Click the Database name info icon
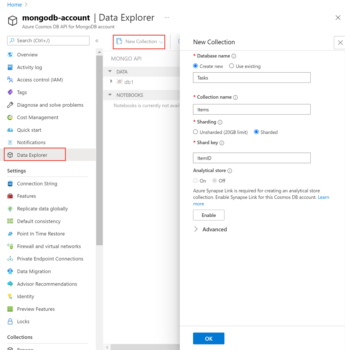The width and height of the screenshot is (345, 350). pos(234,56)
